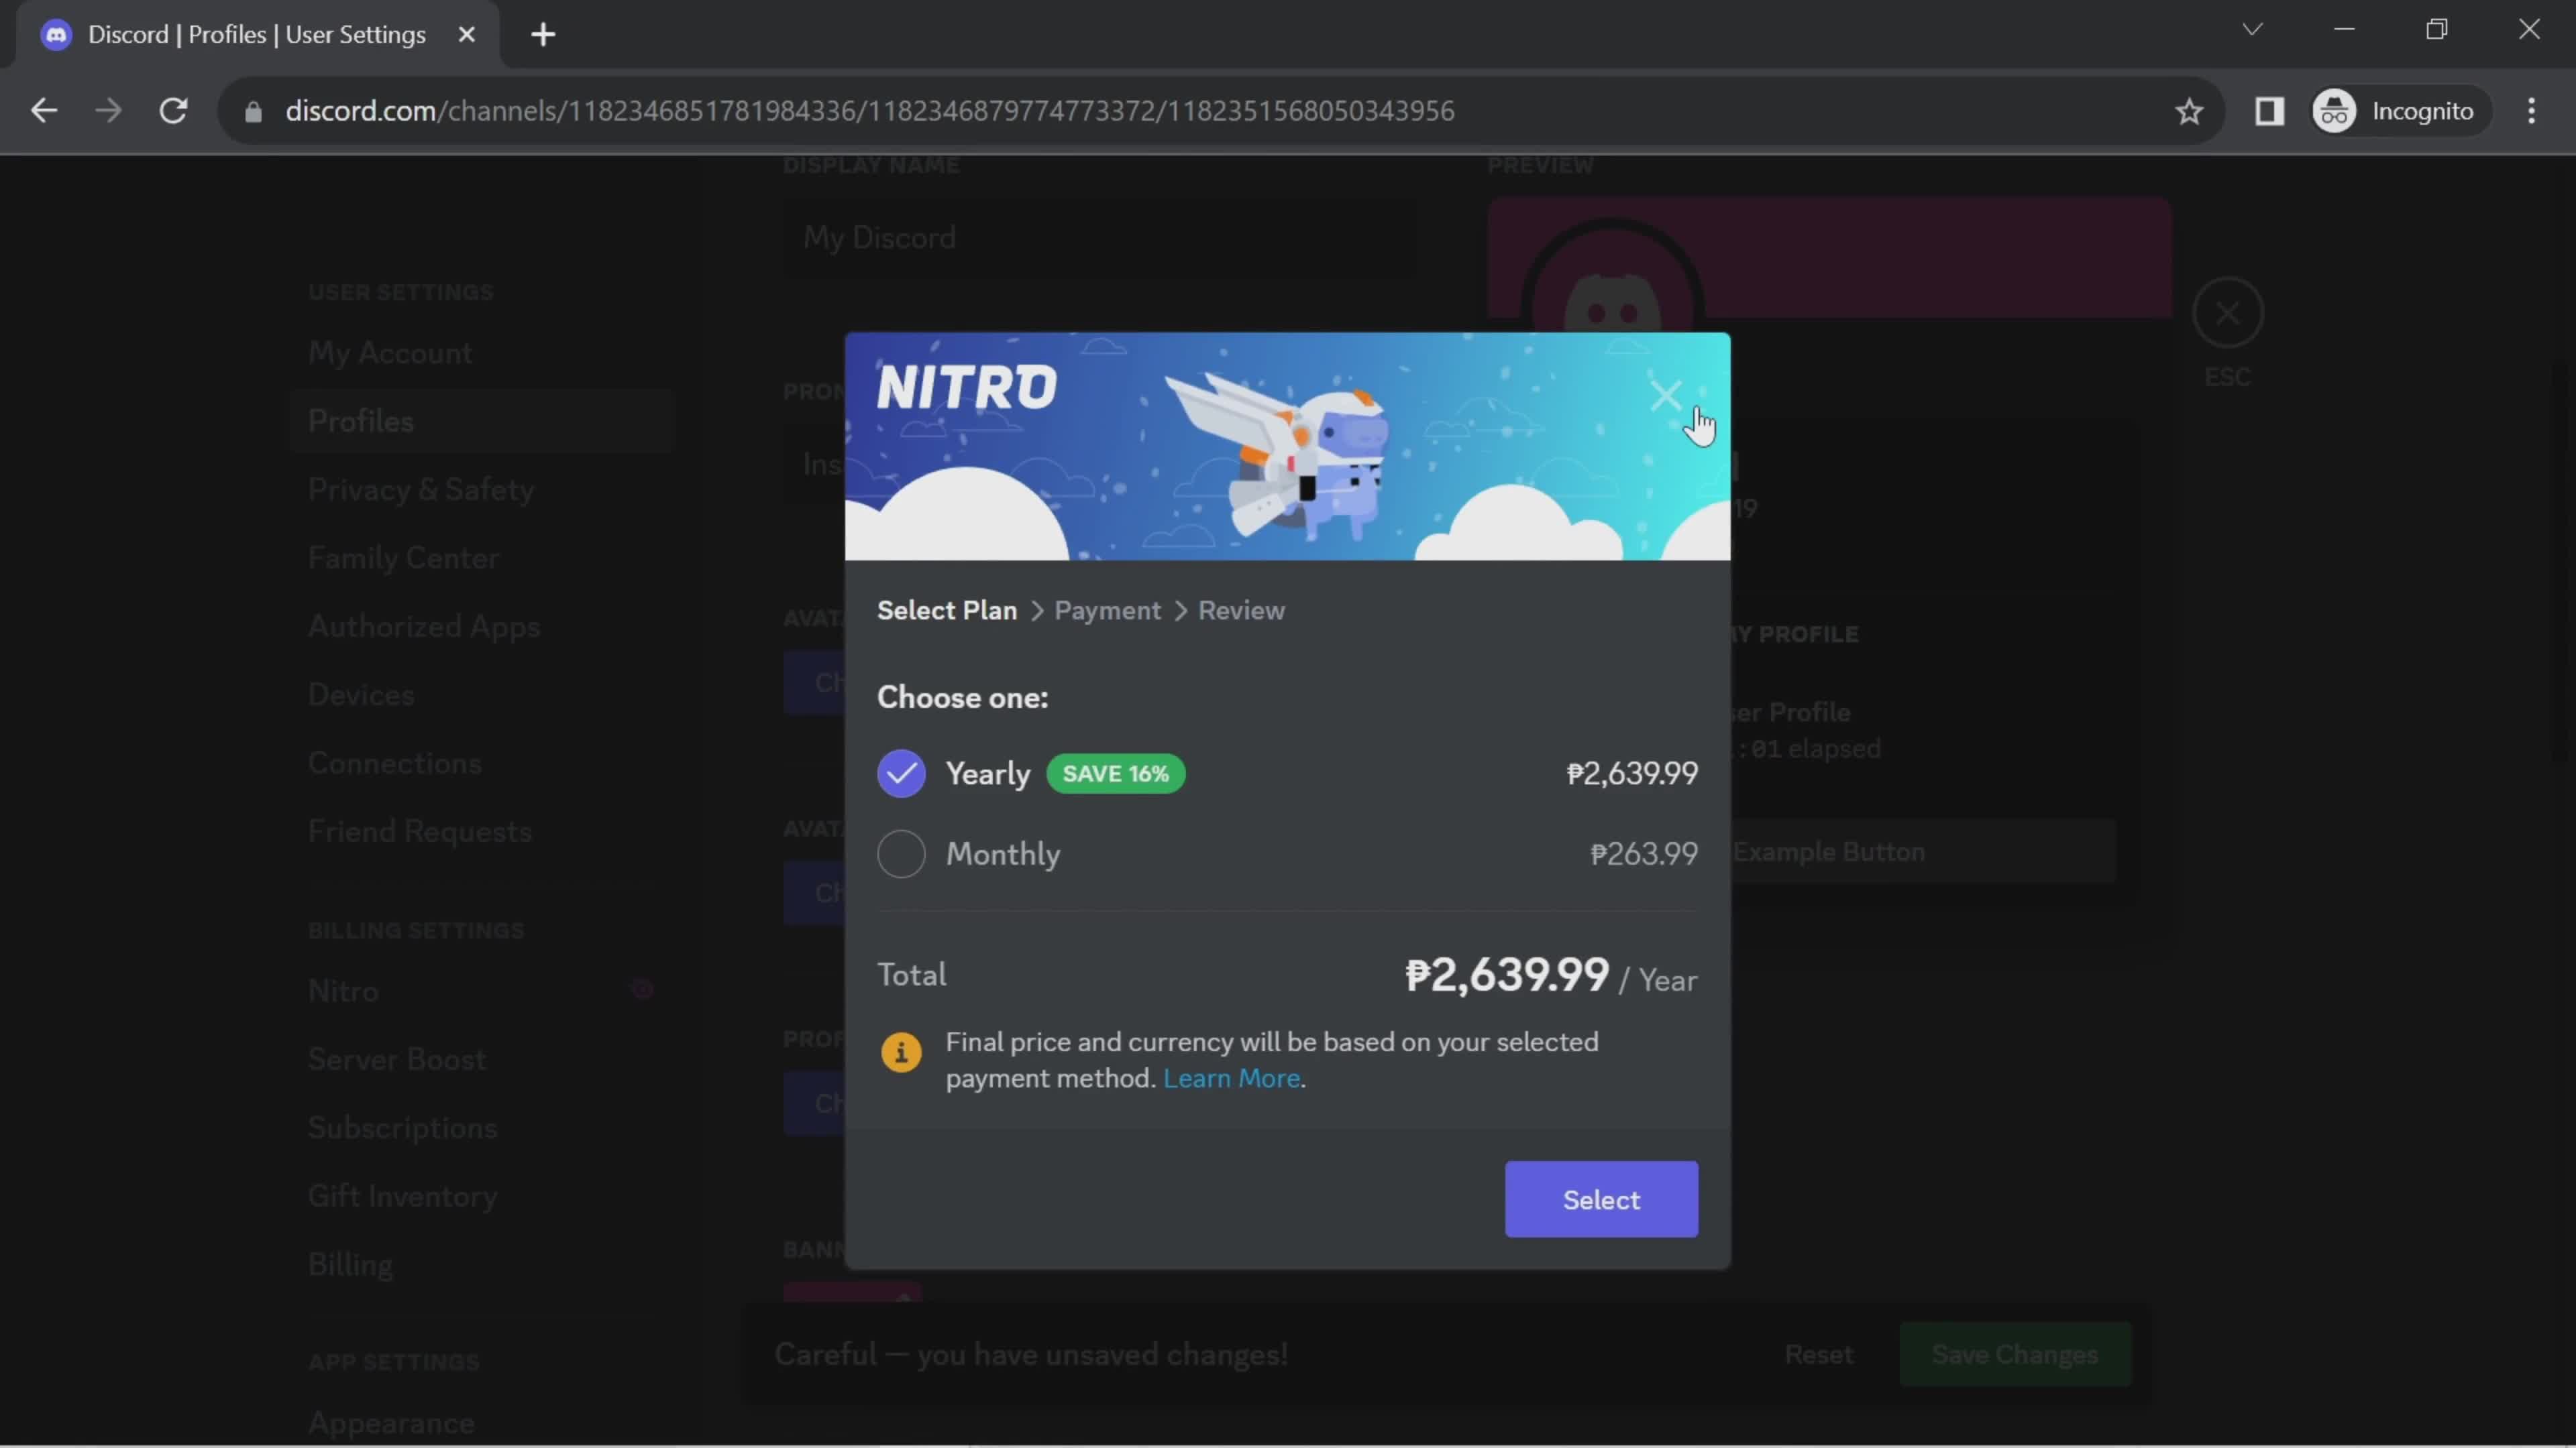
Task: Click the browser extensions icon
Action: point(2270,110)
